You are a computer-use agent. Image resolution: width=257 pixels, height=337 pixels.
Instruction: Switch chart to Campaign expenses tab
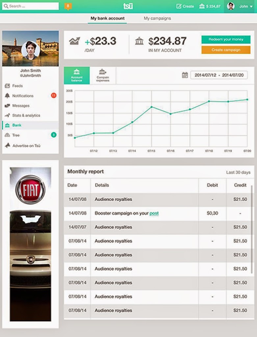pyautogui.click(x=103, y=75)
